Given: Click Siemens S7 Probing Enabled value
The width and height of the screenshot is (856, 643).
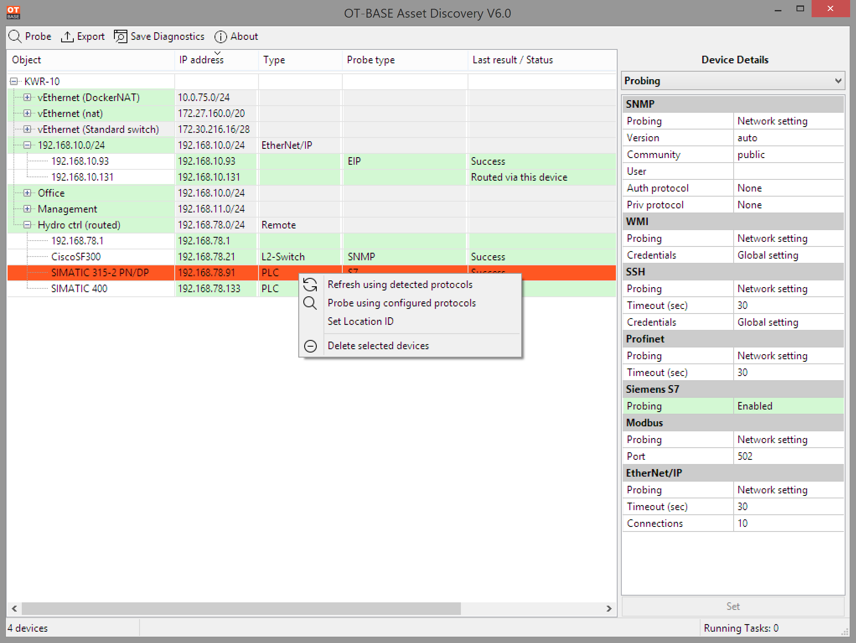Looking at the screenshot, I should click(789, 406).
